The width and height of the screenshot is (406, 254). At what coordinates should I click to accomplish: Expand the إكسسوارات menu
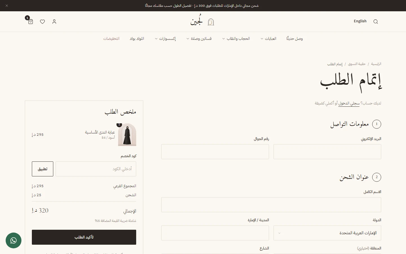(166, 39)
